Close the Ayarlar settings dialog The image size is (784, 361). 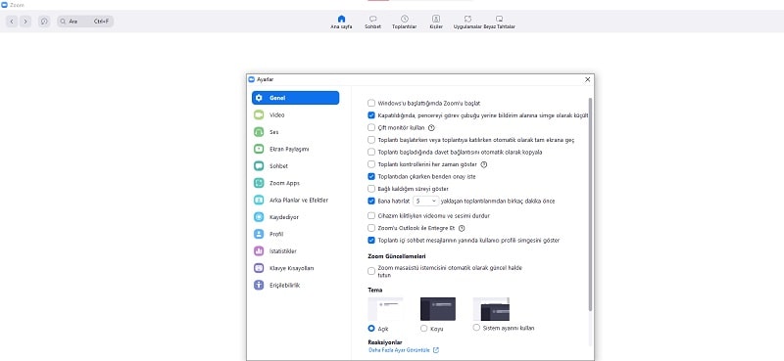click(587, 79)
